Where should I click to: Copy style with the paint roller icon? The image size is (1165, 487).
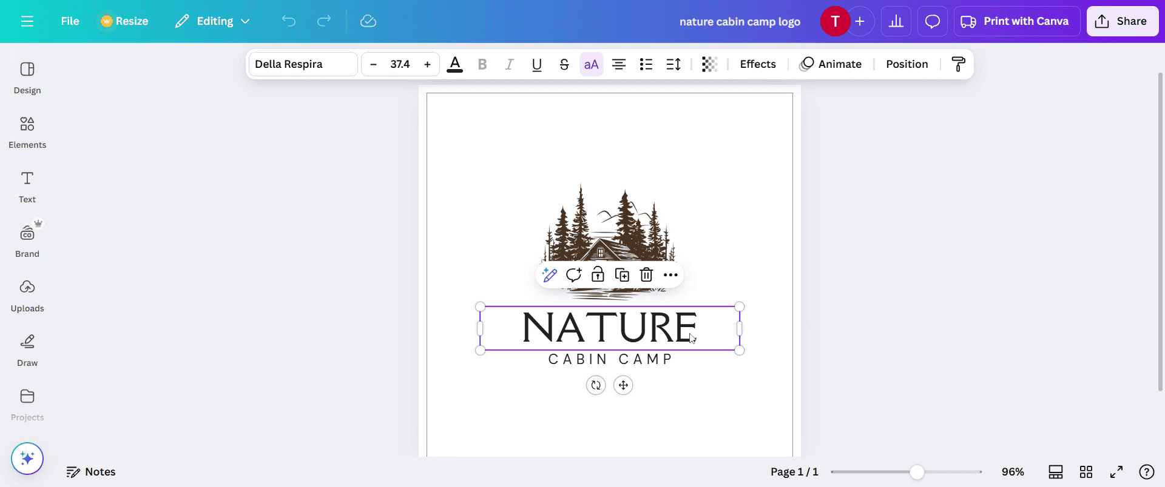958,64
